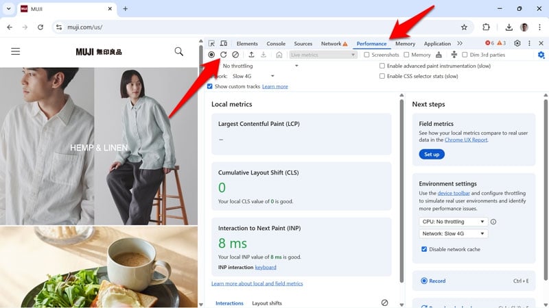Open the keyboard INP interaction link
The height and width of the screenshot is (308, 549).
click(x=266, y=267)
